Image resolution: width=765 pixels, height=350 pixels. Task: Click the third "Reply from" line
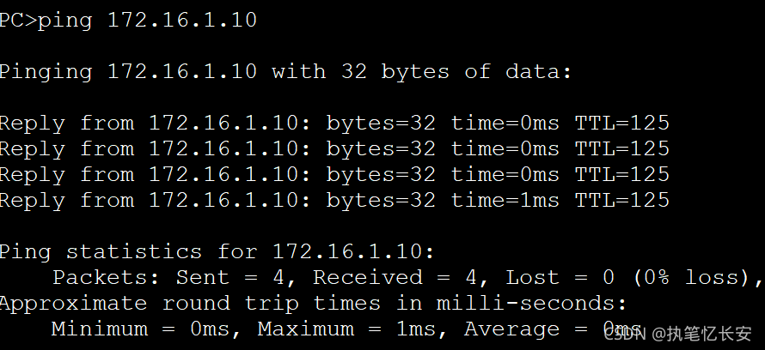[x=334, y=175]
